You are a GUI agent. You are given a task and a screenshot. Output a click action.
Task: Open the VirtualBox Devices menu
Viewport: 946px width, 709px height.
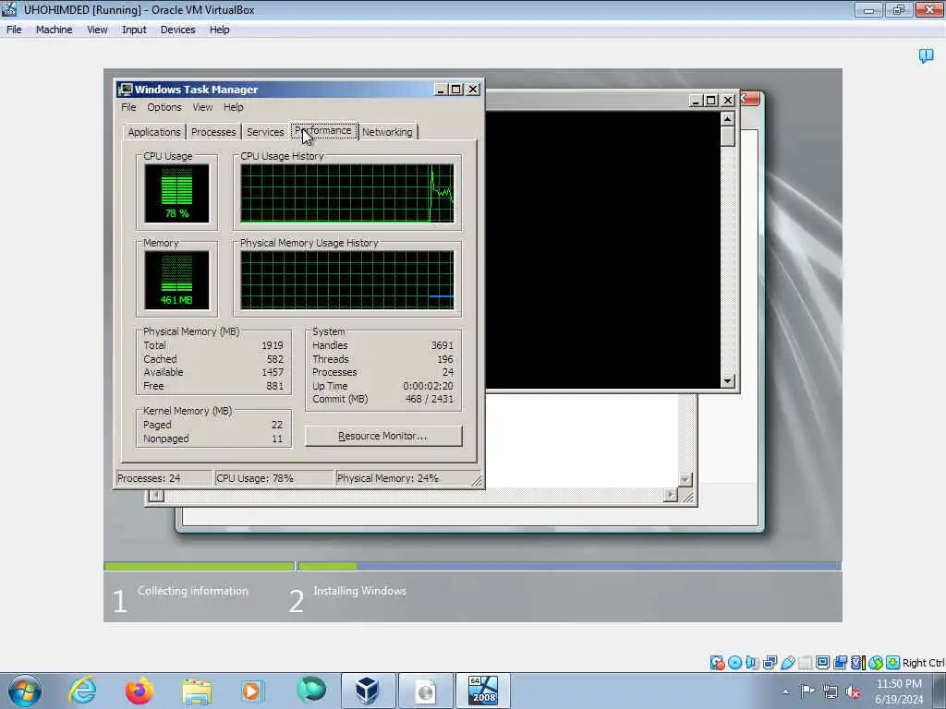177,30
